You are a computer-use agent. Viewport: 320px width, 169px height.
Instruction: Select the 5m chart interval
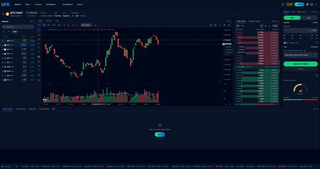tap(48, 25)
